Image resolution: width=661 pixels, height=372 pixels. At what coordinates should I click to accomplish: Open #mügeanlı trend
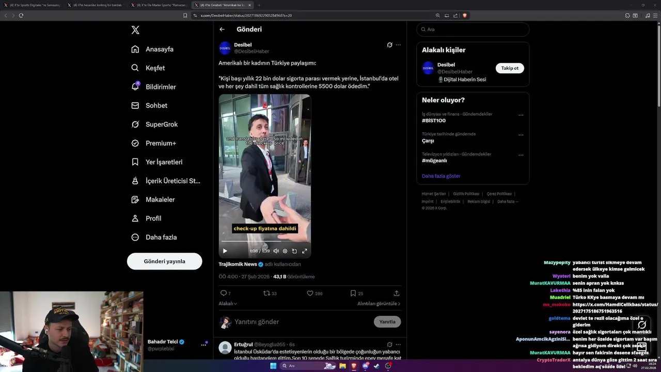coord(434,161)
